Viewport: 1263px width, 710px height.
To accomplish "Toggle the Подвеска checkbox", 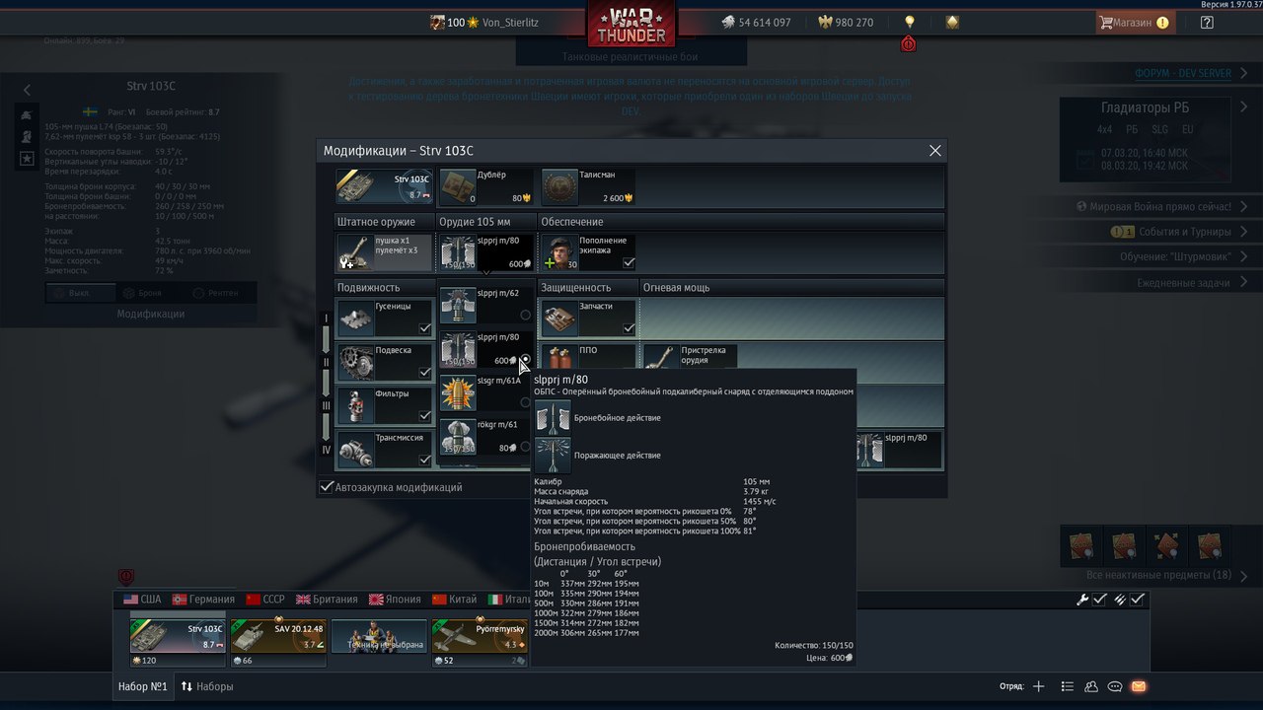I will click(x=424, y=373).
